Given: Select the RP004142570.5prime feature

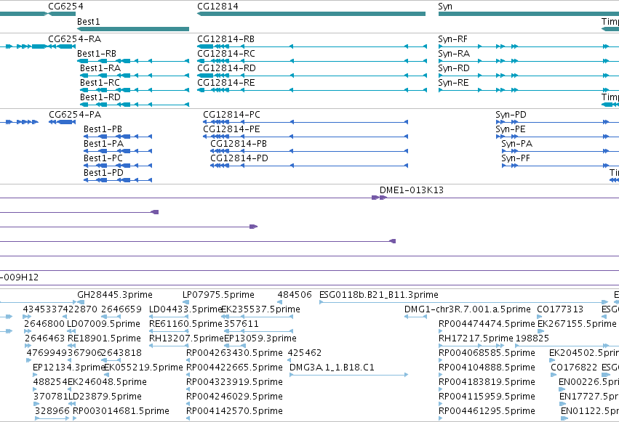Looking at the screenshot, I should click(x=234, y=411).
